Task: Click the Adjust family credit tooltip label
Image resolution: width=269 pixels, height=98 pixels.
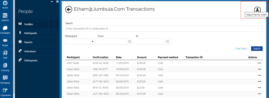Action: (x=256, y=15)
